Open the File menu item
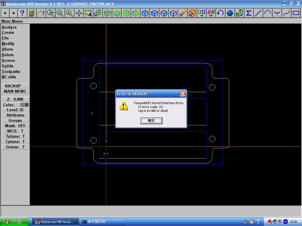The height and width of the screenshot is (226, 302). (5, 38)
